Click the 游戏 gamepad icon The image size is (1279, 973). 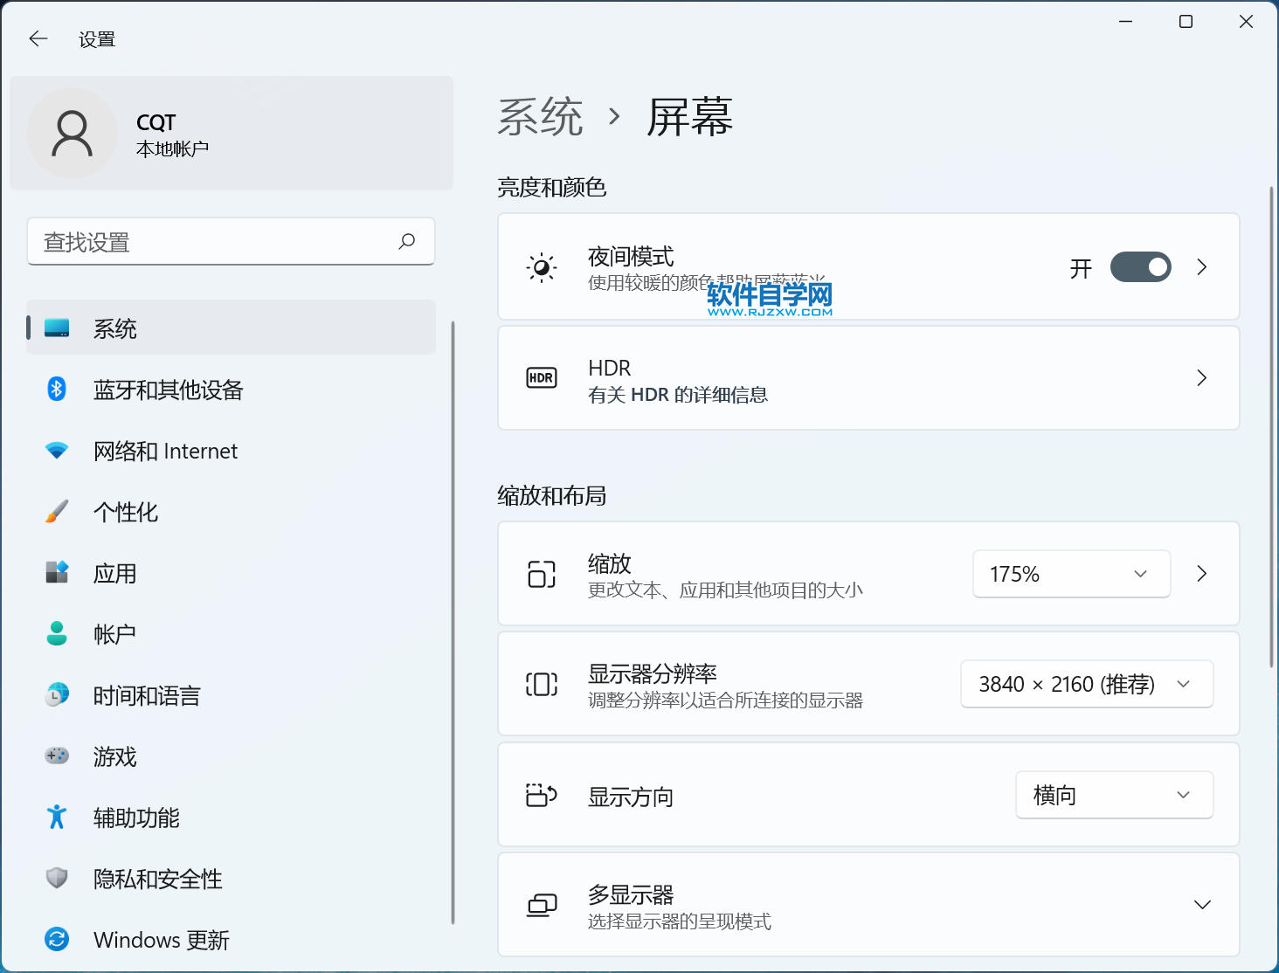57,756
